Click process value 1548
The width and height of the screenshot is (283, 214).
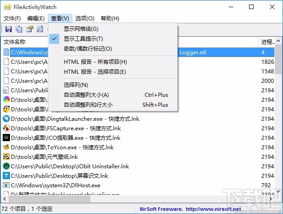268,71
